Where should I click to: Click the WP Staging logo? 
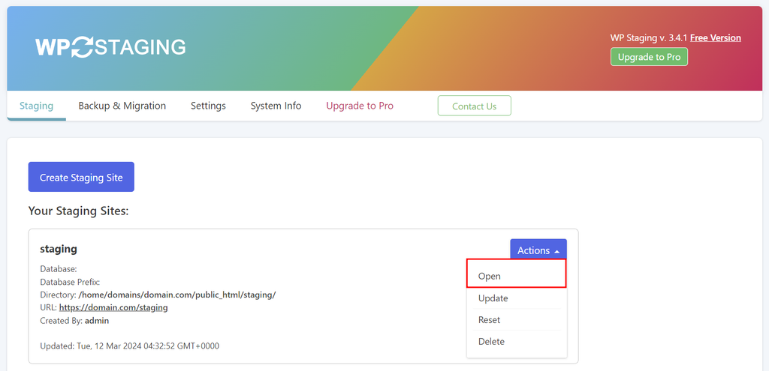click(110, 47)
